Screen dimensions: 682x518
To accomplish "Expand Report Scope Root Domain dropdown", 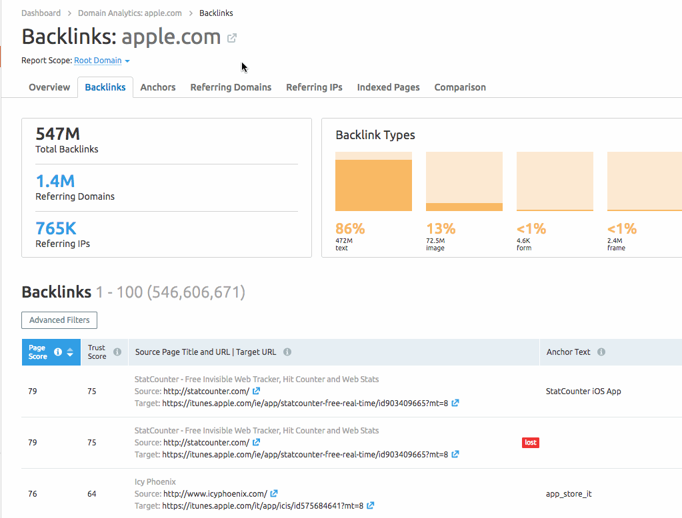I will click(102, 61).
